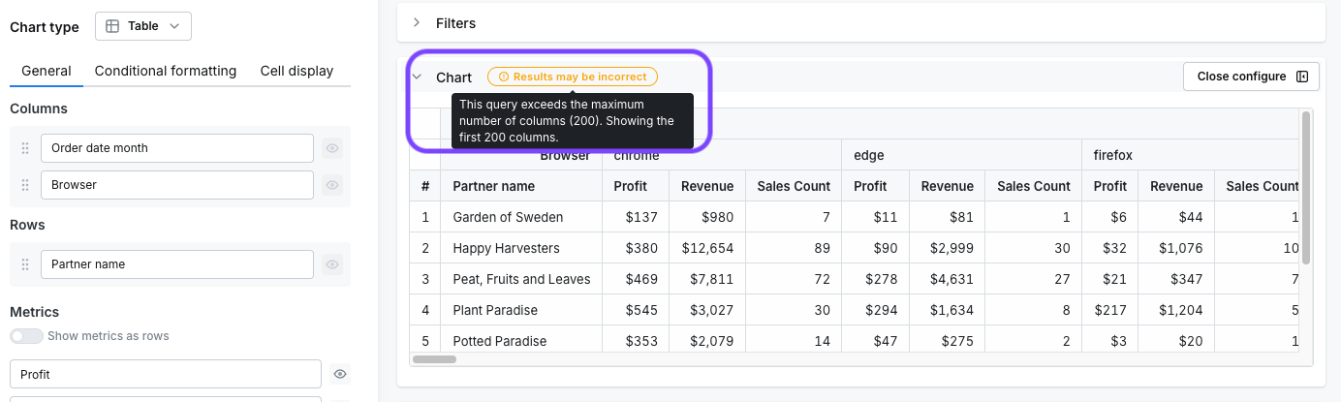Click drag handle beside Partner name row
Image resolution: width=1341 pixels, height=402 pixels.
[25, 264]
